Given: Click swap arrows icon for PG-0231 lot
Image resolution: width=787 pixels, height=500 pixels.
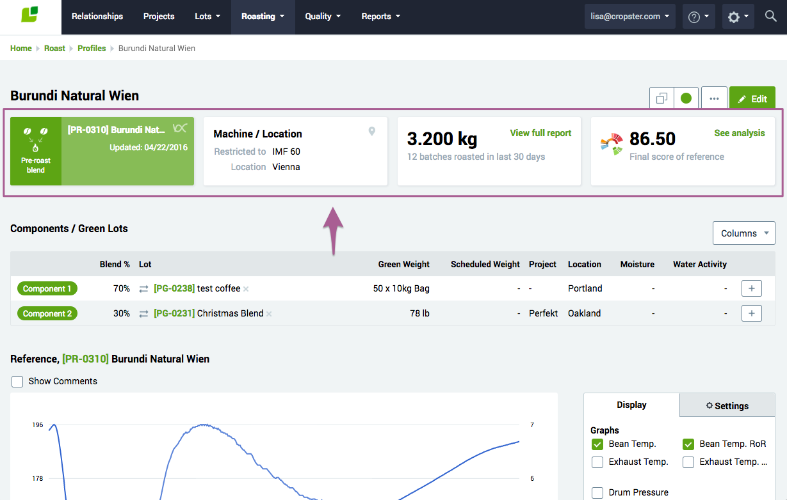Looking at the screenshot, I should 144,314.
